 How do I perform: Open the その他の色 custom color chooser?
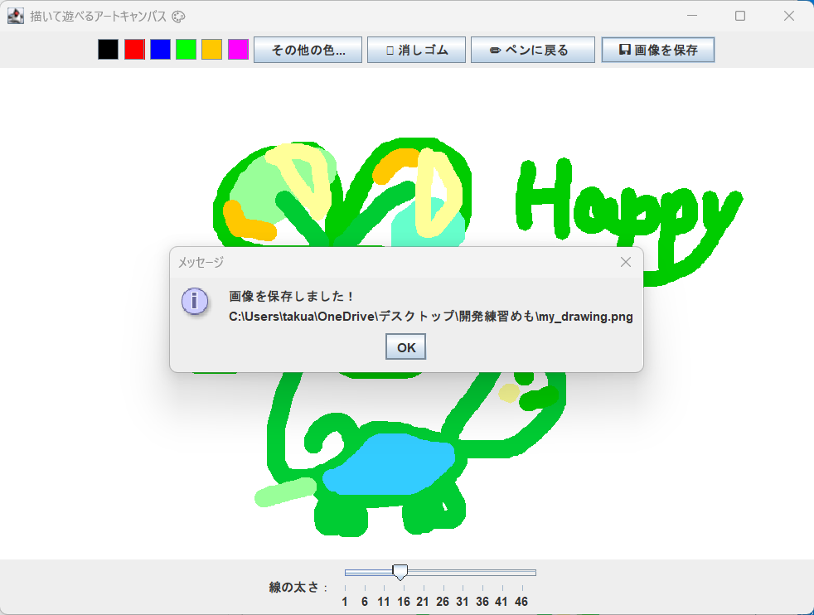(x=308, y=49)
